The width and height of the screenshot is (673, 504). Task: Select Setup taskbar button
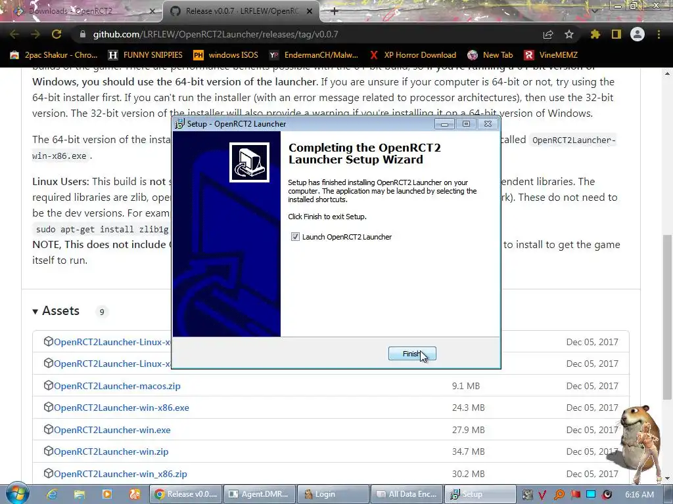pyautogui.click(x=480, y=494)
